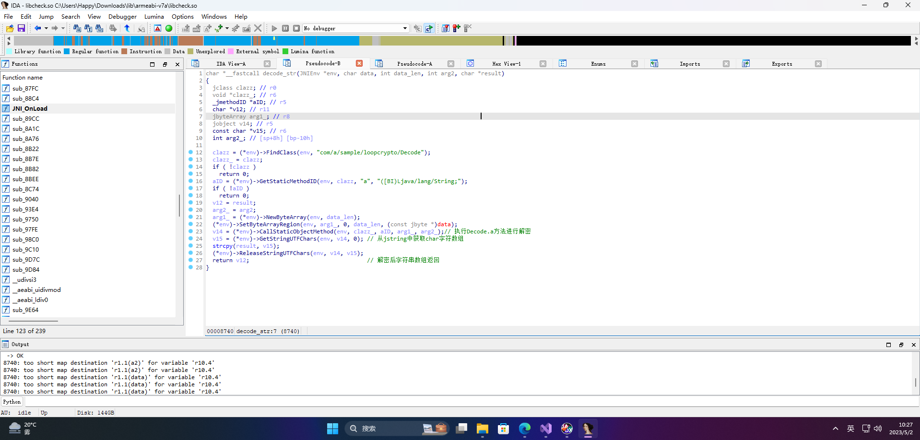This screenshot has width=920, height=440.
Task: Open the Lumina menu
Action: click(154, 16)
